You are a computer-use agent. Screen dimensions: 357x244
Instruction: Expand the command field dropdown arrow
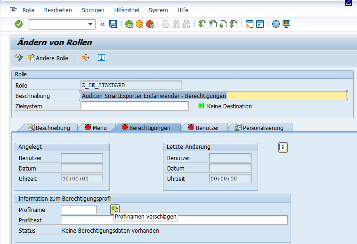click(x=90, y=24)
